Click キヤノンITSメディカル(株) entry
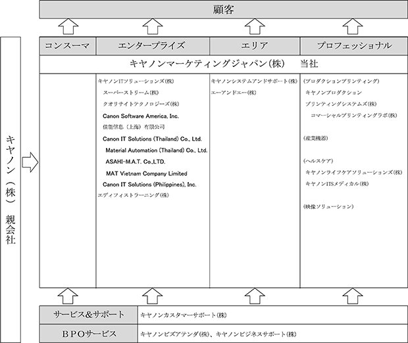Viewport: 408px width, 343px height. 337,184
